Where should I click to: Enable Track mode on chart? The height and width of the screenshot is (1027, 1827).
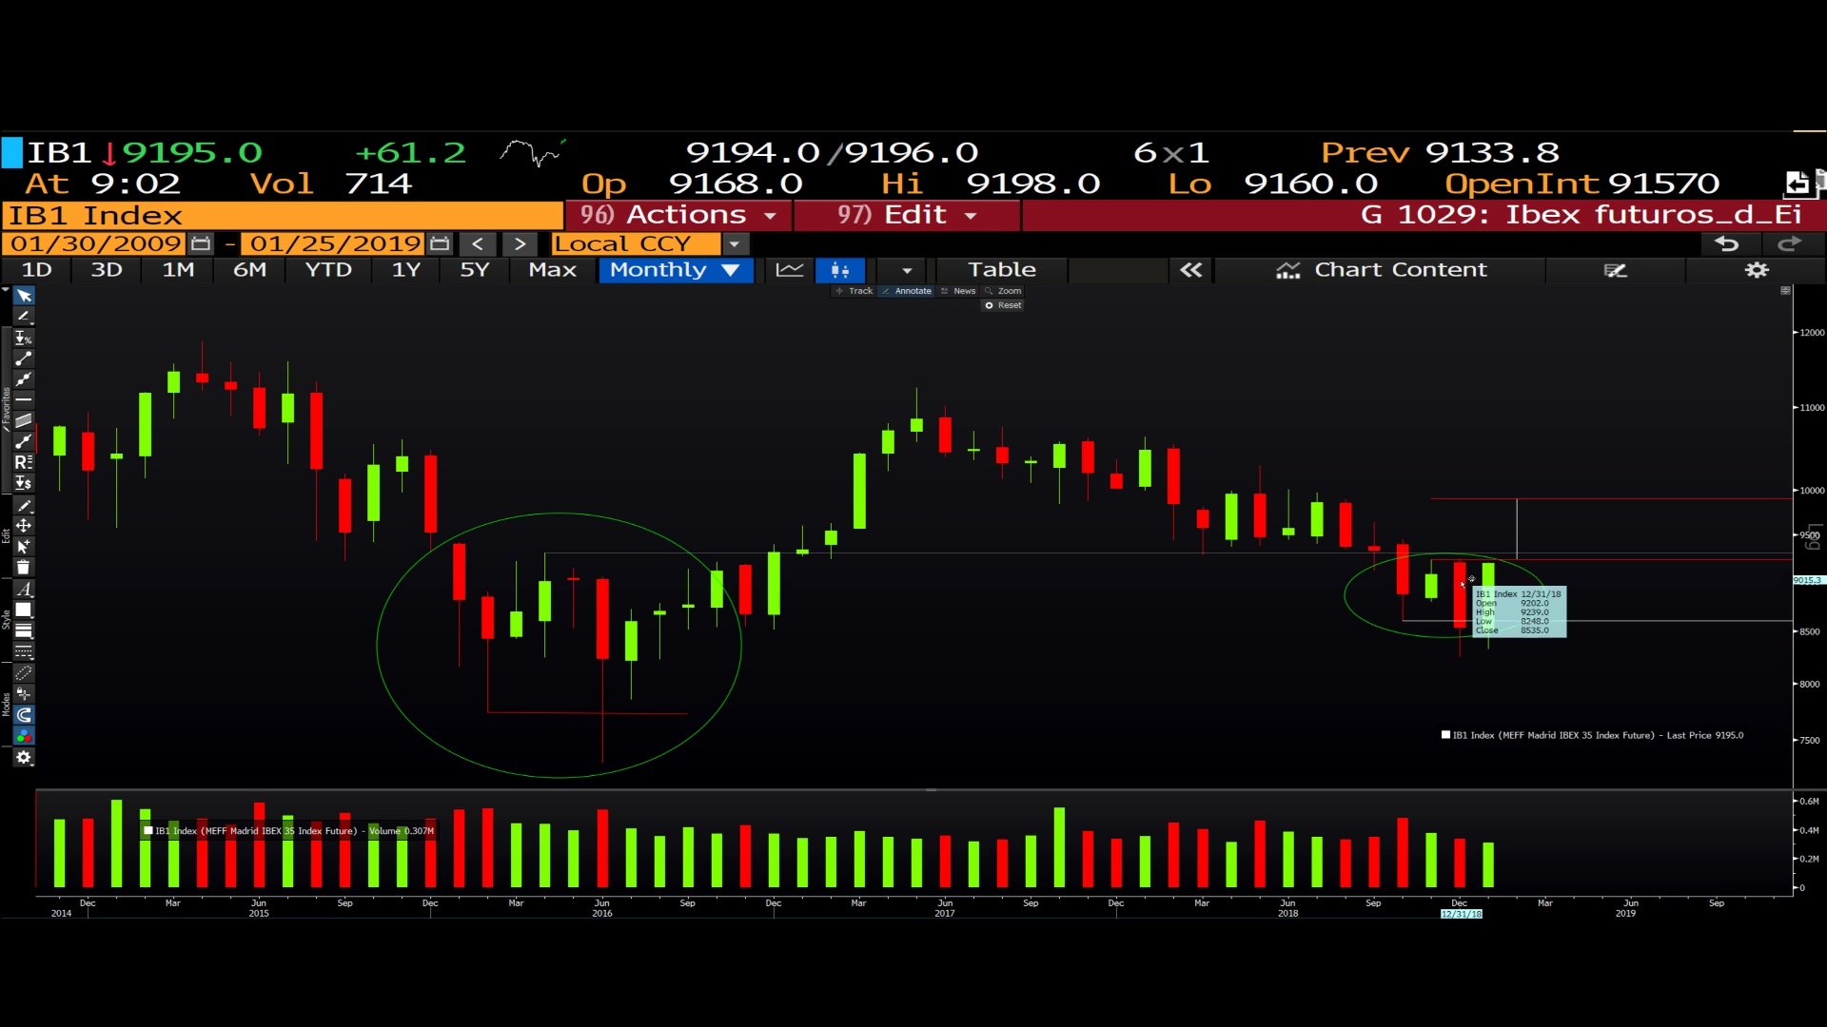click(x=855, y=291)
